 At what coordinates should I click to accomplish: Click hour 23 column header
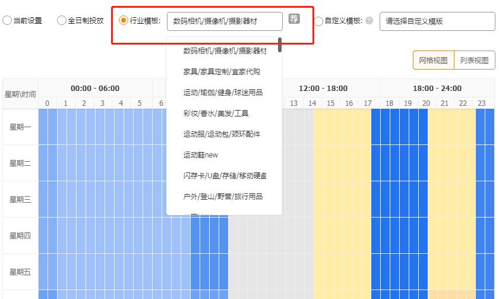tap(482, 103)
